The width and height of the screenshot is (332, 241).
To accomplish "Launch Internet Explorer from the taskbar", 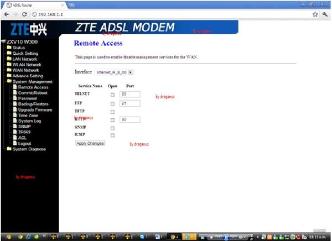I will point(28,237).
